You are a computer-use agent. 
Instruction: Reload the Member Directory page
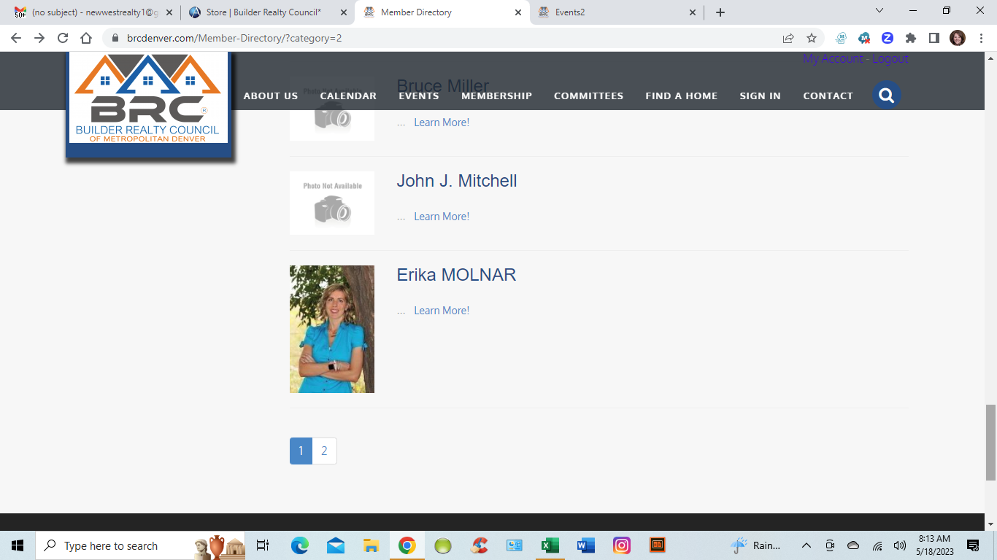click(x=63, y=38)
